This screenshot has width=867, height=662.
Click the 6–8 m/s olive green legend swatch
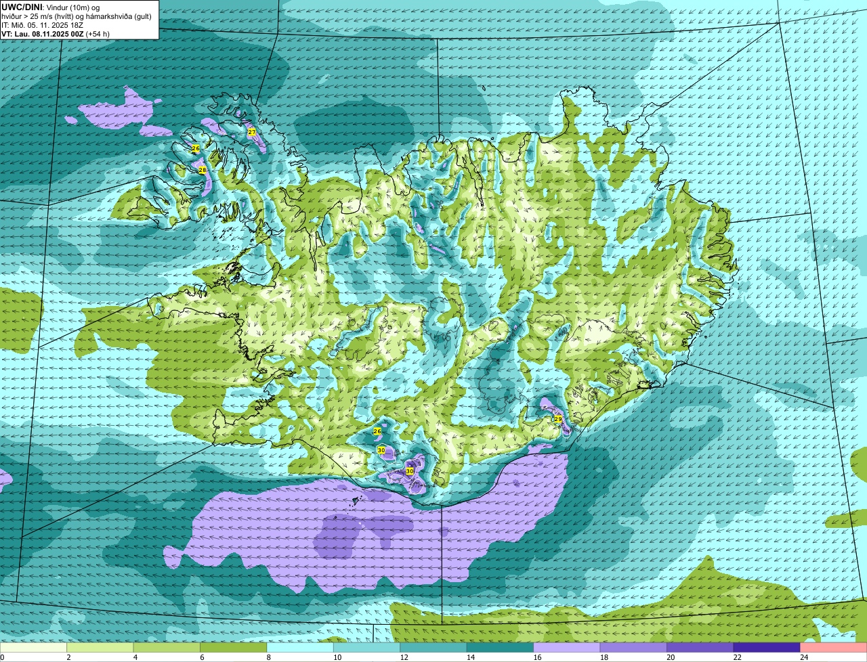tap(234, 647)
